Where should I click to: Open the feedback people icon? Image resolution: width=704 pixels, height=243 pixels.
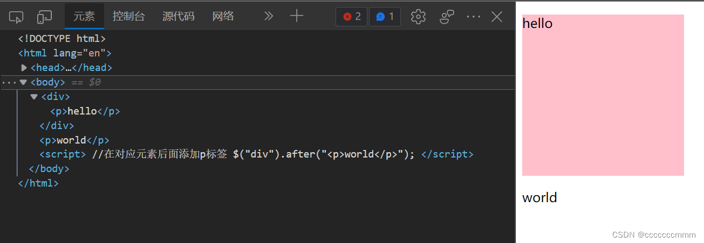[447, 17]
